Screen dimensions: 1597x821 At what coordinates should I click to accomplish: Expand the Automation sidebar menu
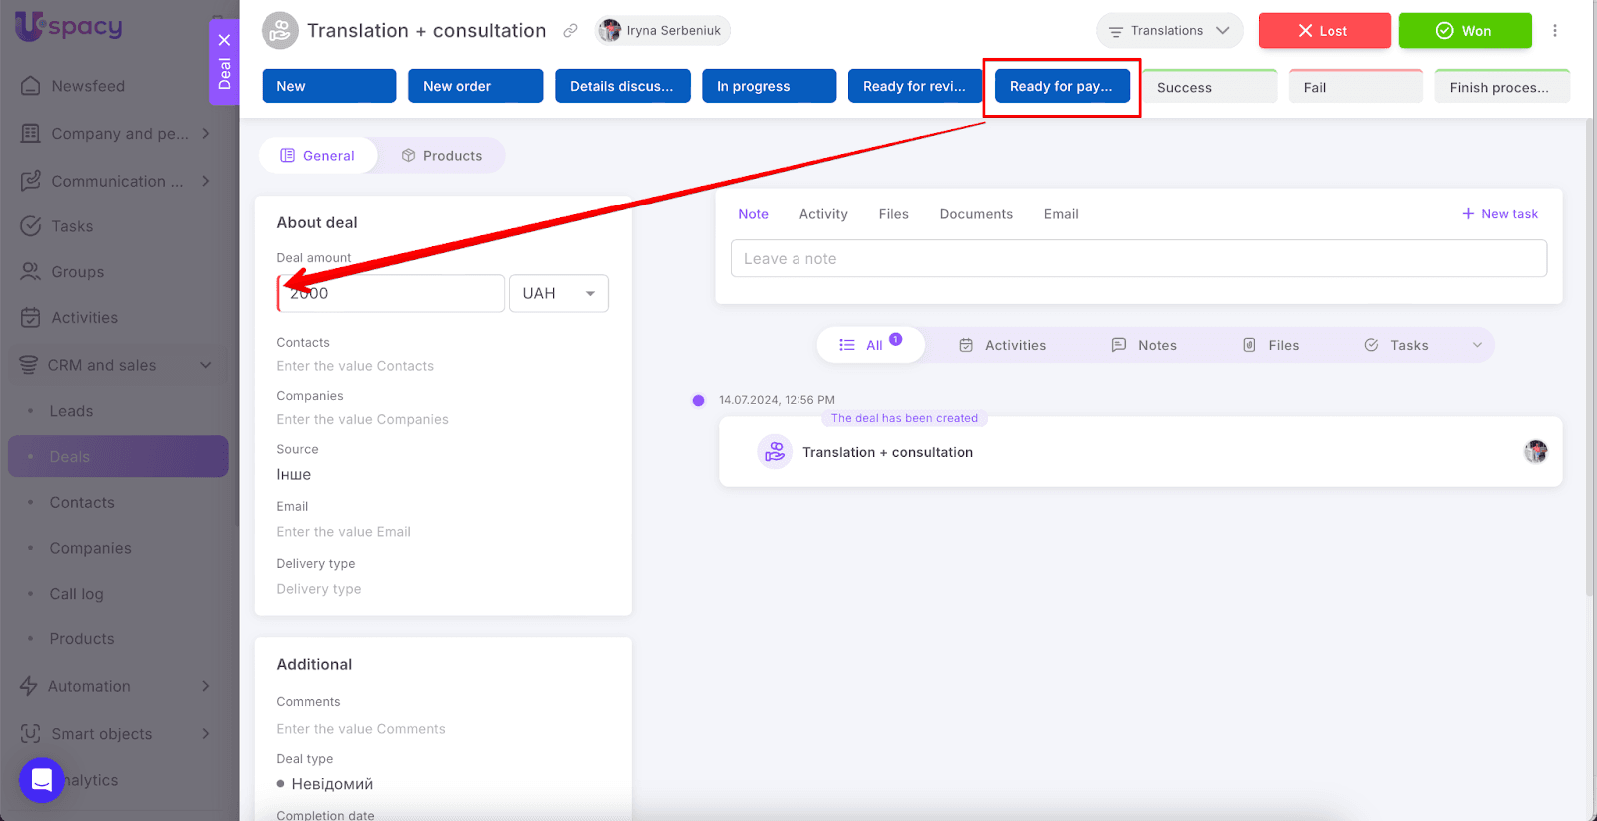click(206, 686)
